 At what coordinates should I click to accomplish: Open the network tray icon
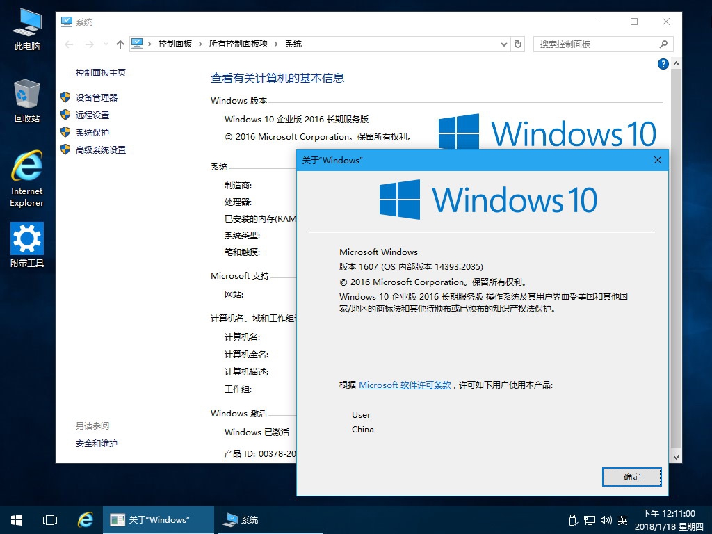coord(590,520)
